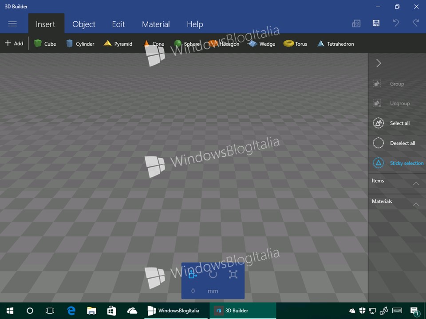Open File Explorer from the taskbar
426x319 pixels.
coord(91,311)
